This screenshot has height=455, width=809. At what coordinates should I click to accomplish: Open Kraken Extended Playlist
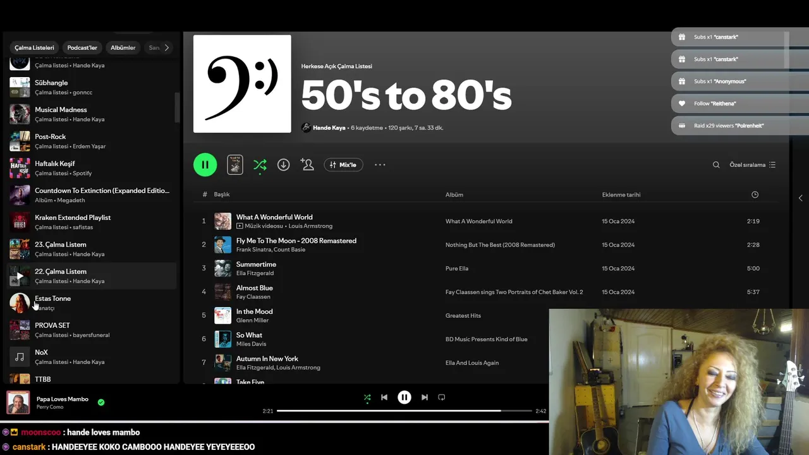pos(92,222)
